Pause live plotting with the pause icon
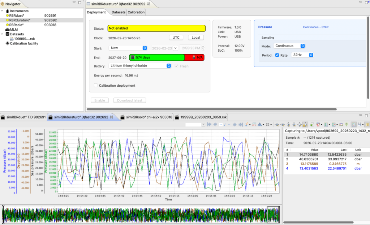This screenshot has height=225, width=370. (367, 125)
